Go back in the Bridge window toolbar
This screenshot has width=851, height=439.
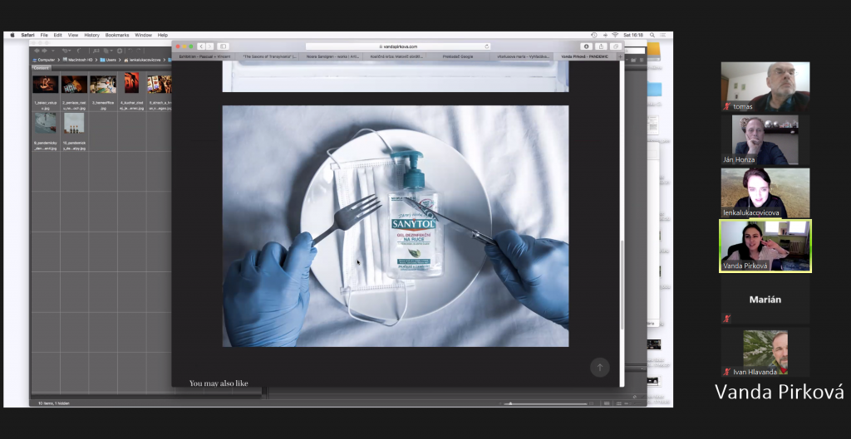37,51
